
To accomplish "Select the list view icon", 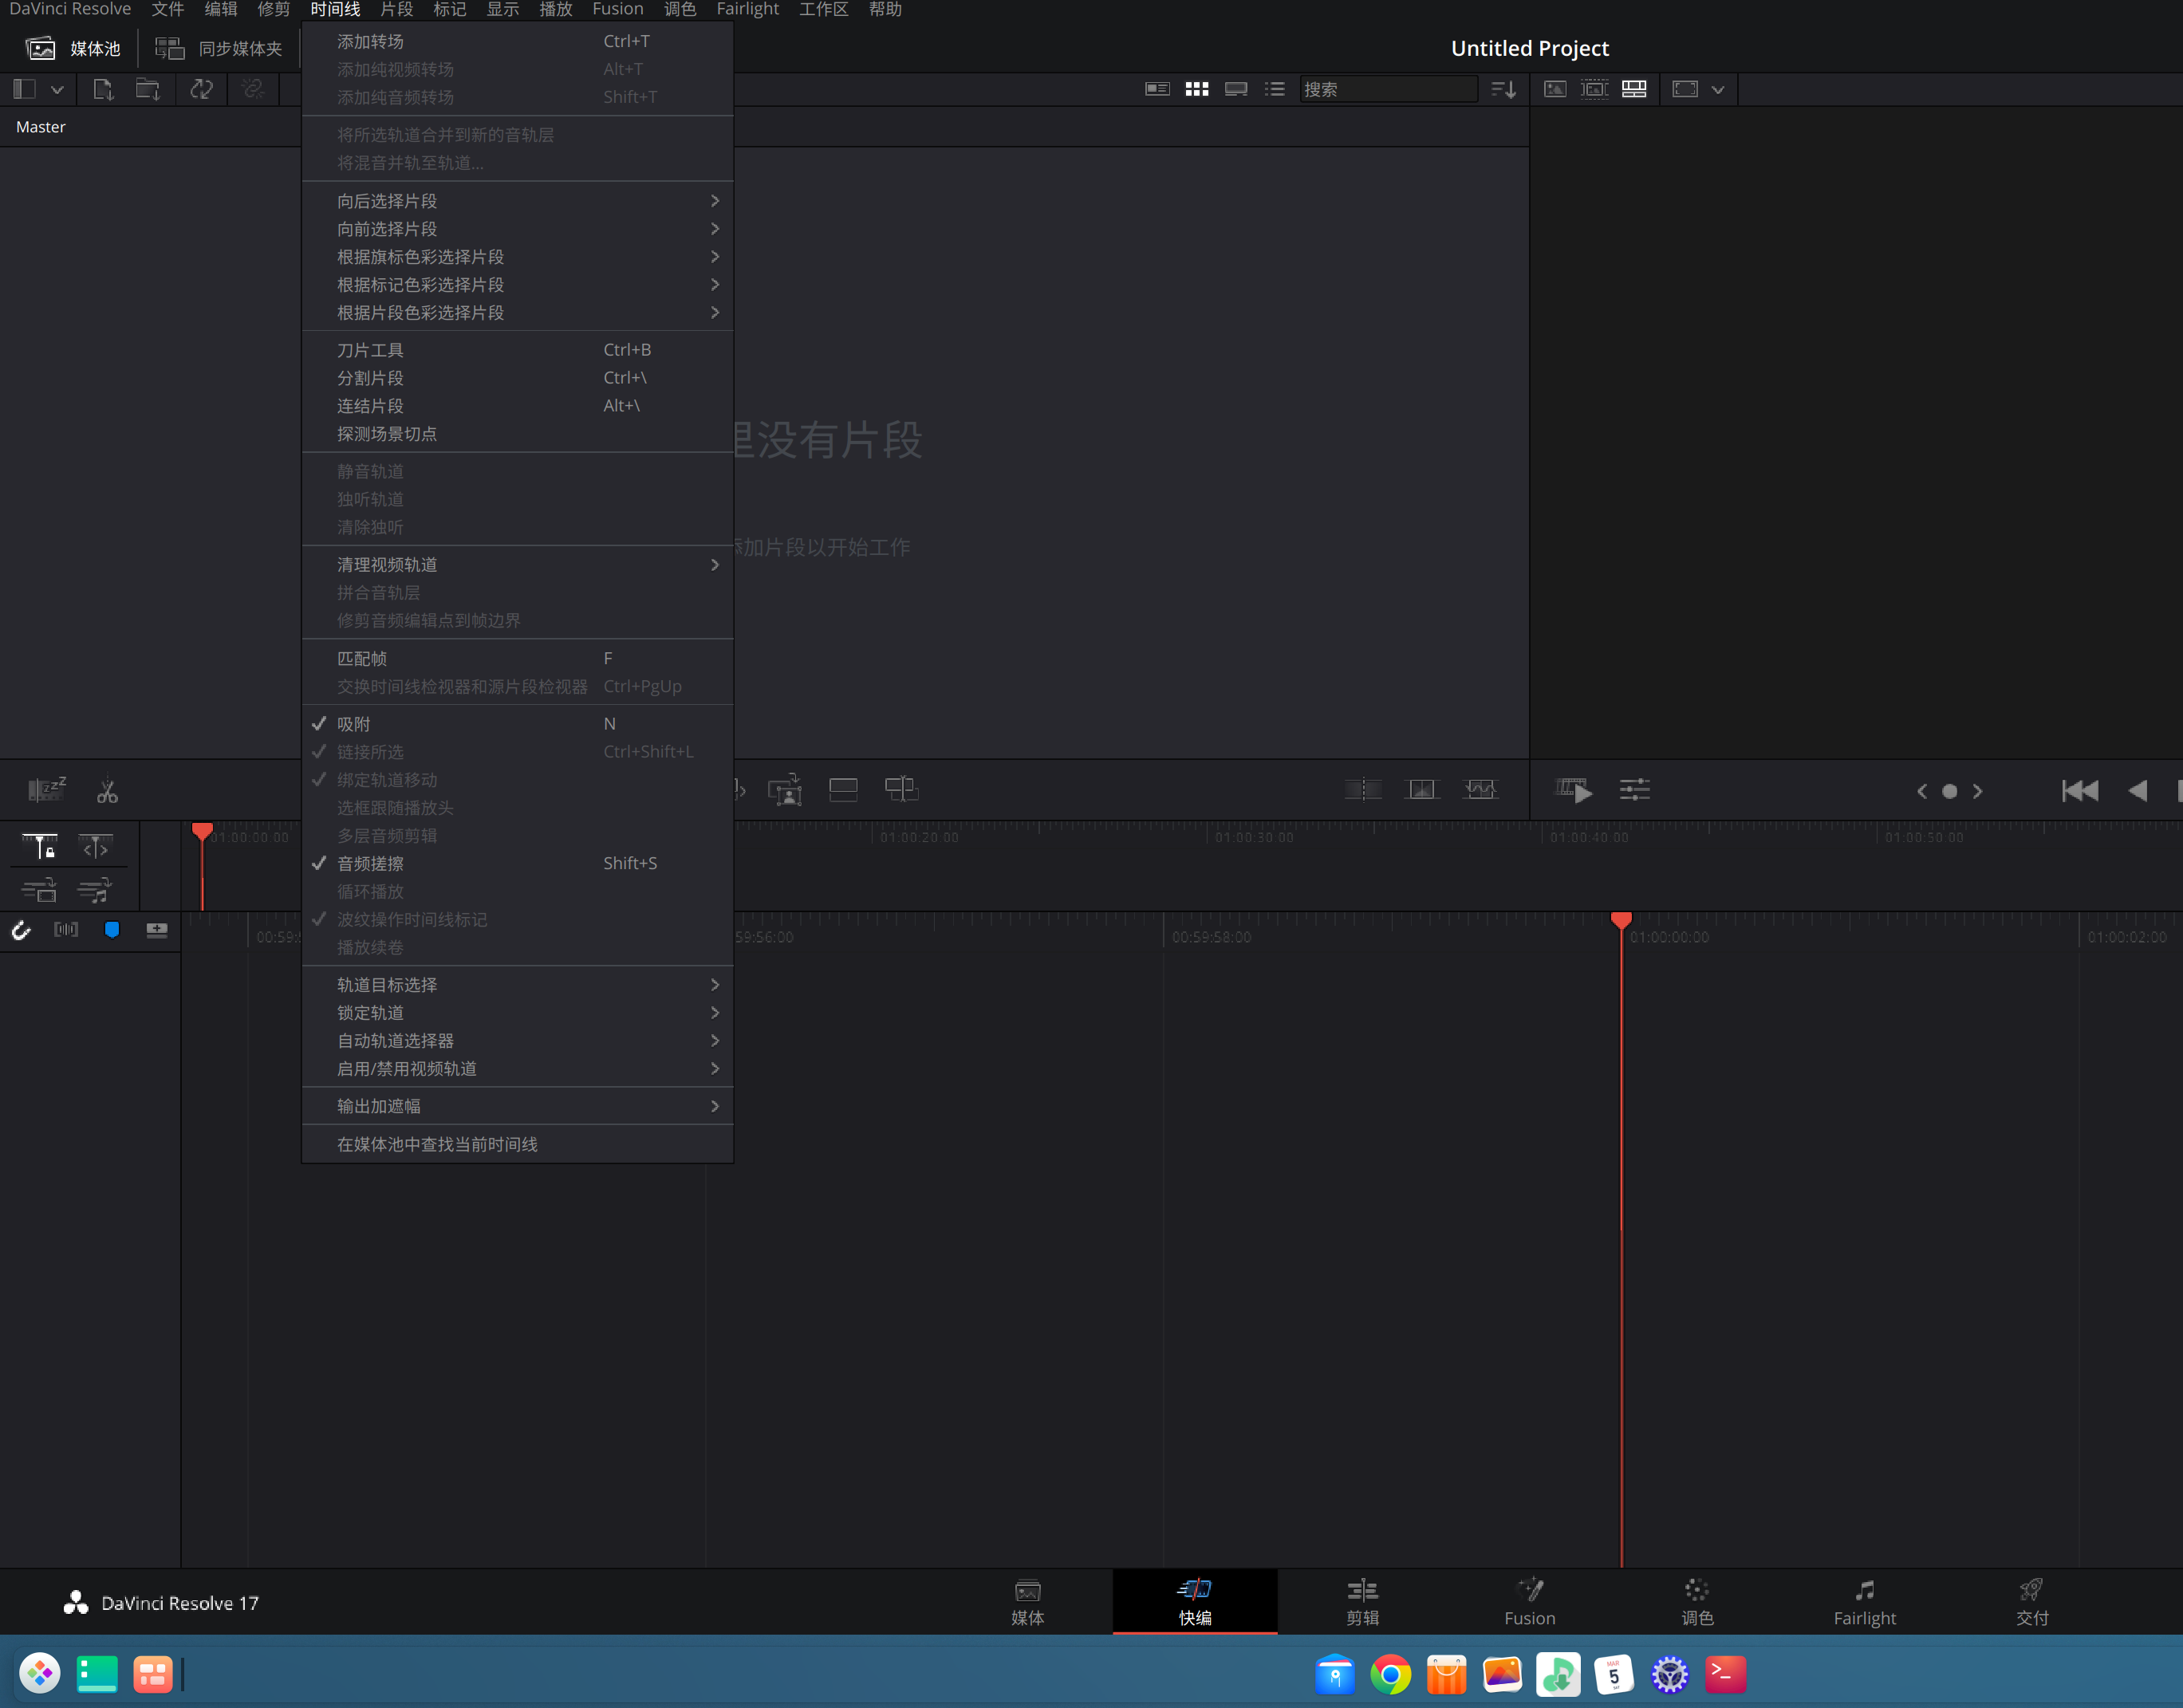I will click(1274, 89).
